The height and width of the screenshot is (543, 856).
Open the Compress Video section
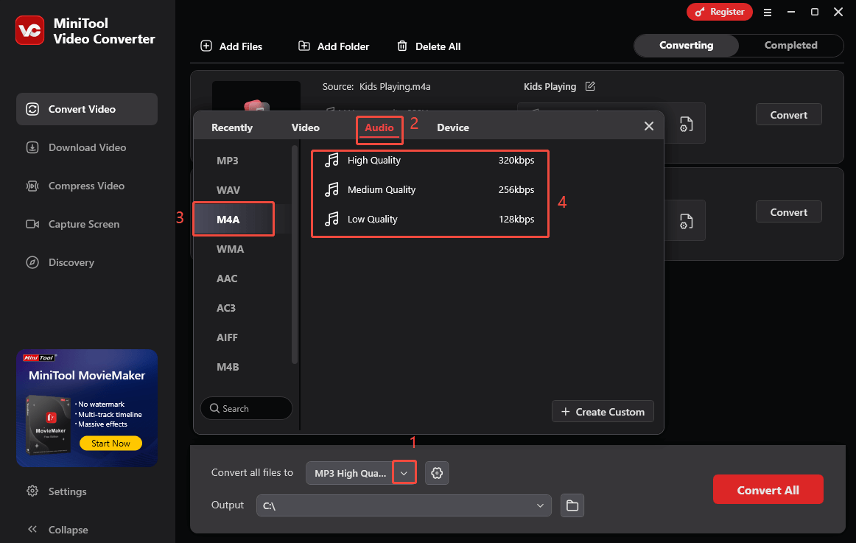pos(75,186)
